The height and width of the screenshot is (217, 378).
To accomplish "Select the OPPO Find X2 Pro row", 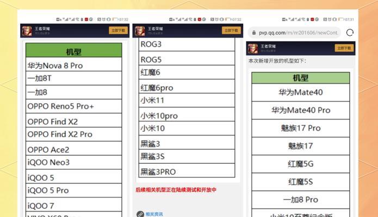I will [x=74, y=134].
